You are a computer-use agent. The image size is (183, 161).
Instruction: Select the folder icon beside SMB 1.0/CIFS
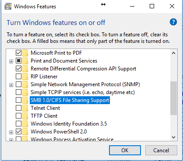point(25,100)
